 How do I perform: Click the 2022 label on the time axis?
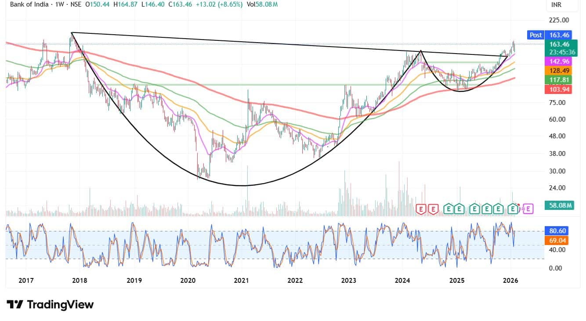(x=295, y=281)
